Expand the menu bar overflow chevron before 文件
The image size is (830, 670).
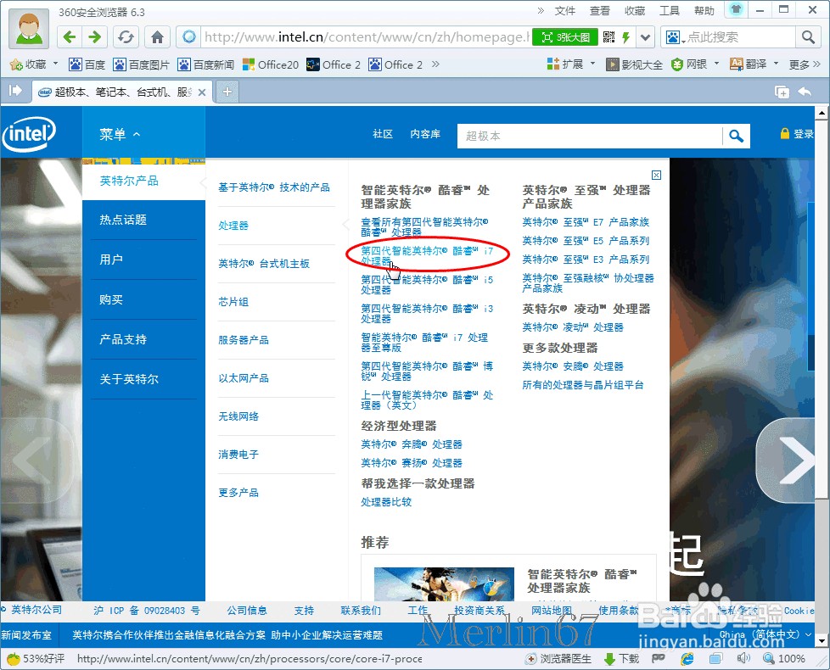pyautogui.click(x=541, y=10)
